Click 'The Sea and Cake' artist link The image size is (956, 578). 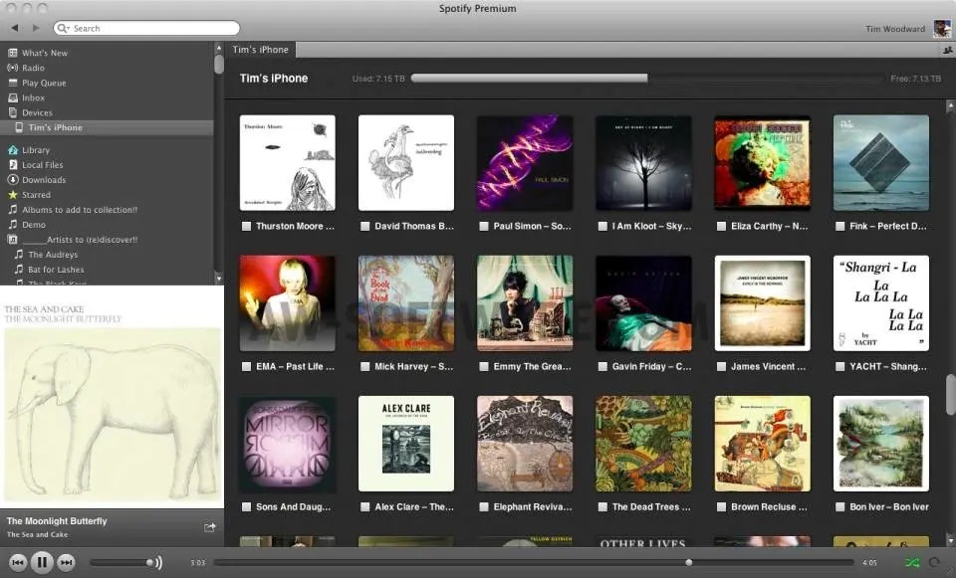pyautogui.click(x=37, y=535)
